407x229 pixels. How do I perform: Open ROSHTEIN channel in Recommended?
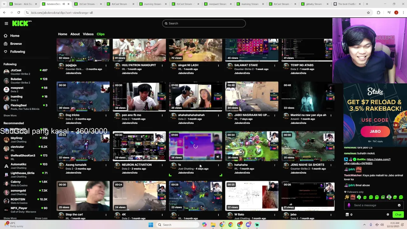pyautogui.click(x=25, y=201)
